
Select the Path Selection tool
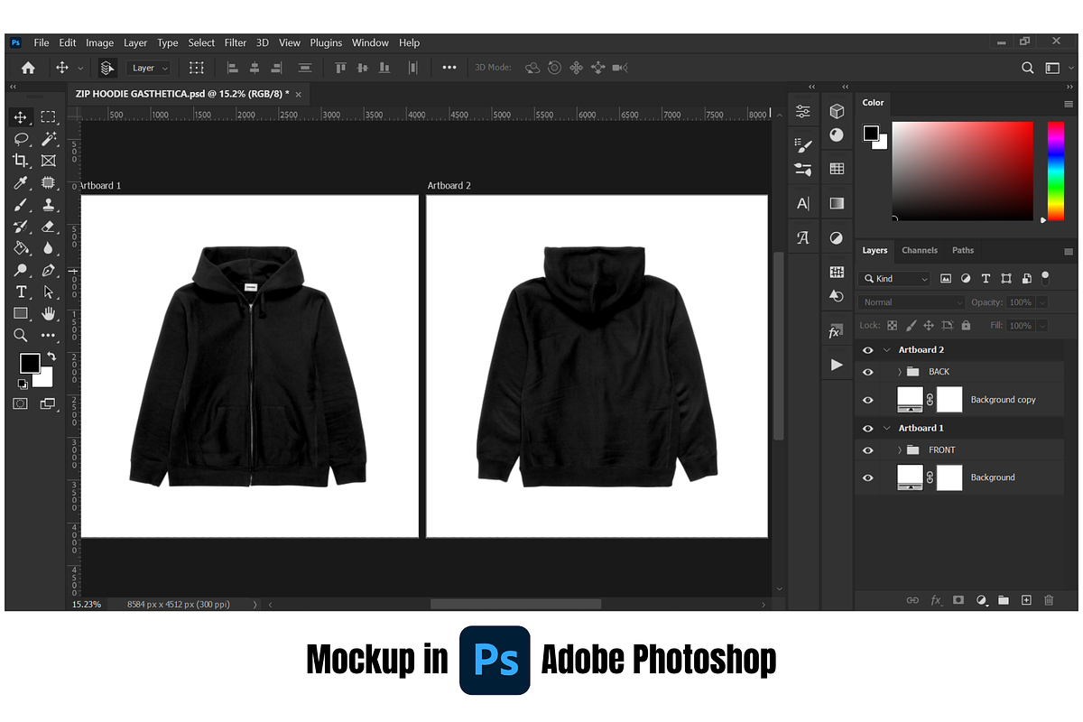pyautogui.click(x=49, y=292)
